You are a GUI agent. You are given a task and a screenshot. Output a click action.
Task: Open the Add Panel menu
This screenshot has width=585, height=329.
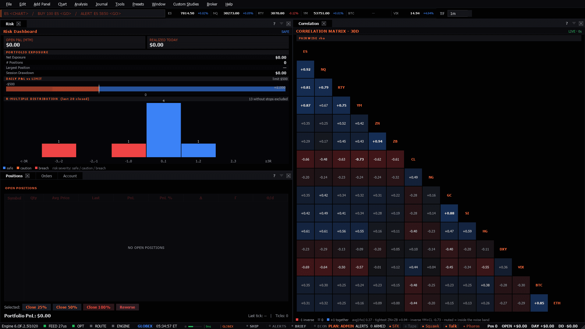[42, 4]
